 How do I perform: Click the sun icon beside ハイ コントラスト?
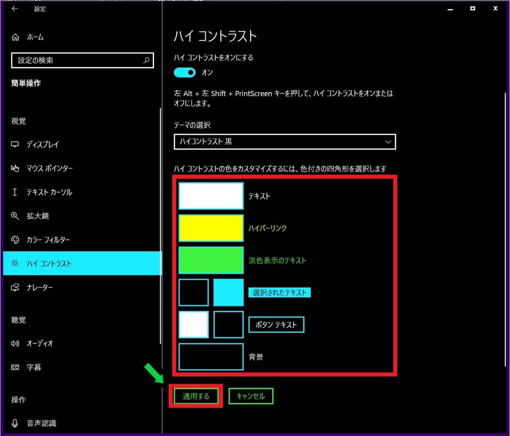tap(15, 263)
